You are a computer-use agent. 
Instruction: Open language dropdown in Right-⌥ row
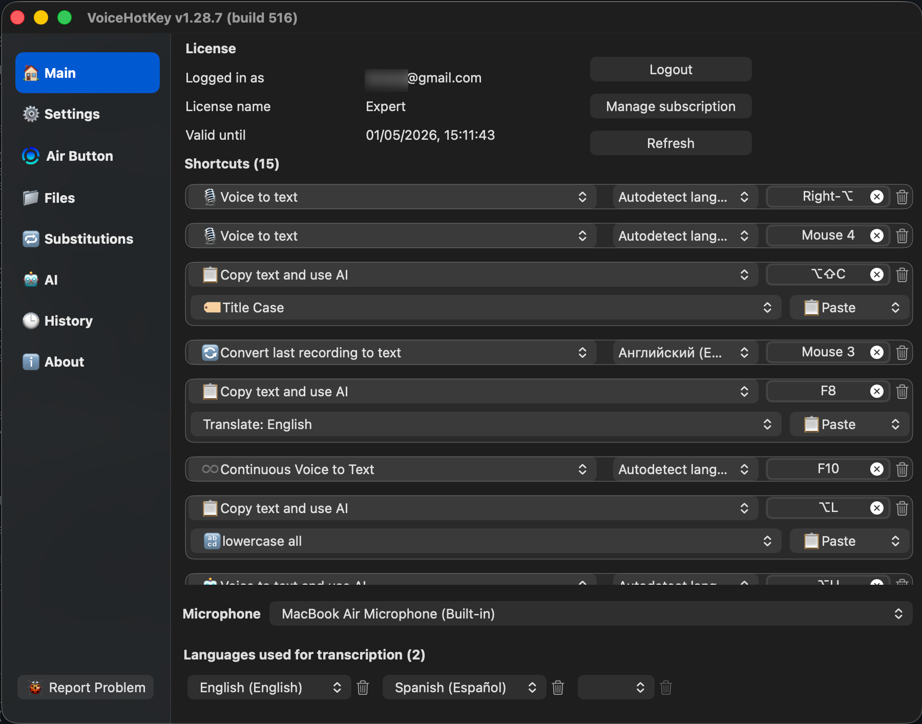tap(685, 197)
